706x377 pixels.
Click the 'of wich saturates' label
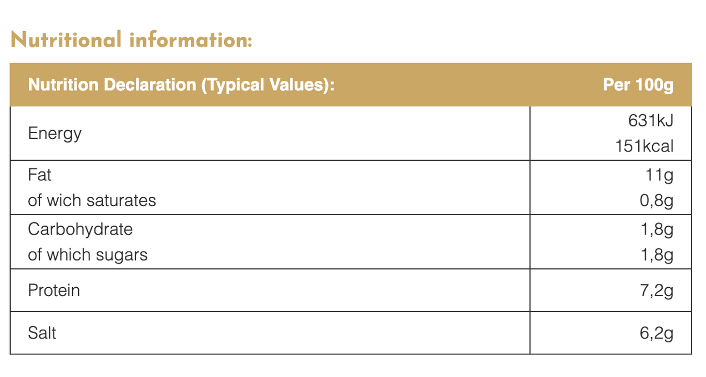click(92, 201)
